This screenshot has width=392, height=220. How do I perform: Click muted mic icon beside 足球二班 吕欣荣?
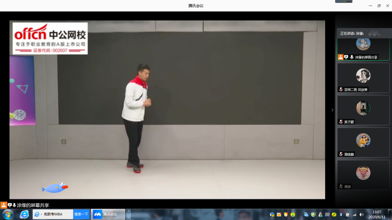coord(341,89)
